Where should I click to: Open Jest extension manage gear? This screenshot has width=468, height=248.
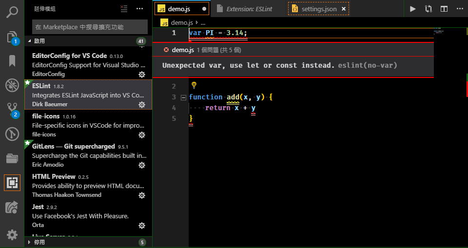[142, 225]
